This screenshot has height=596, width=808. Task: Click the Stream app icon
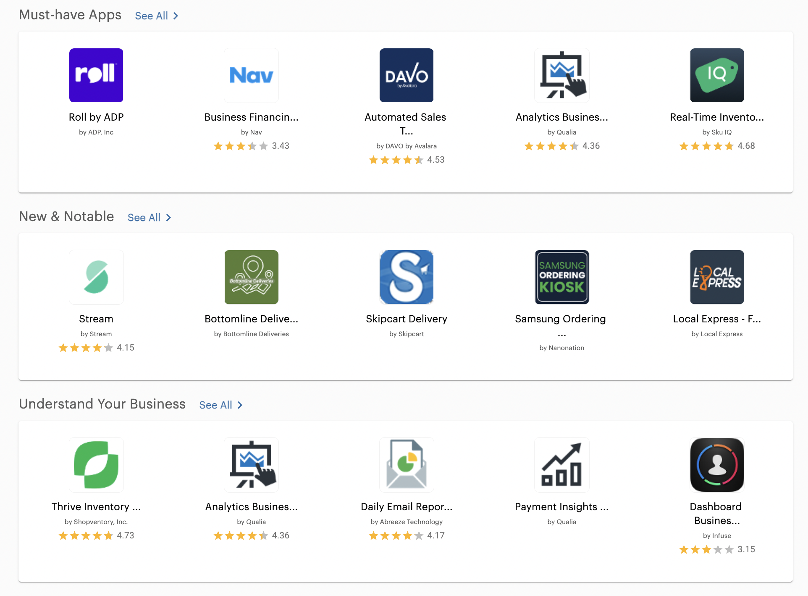pos(96,277)
